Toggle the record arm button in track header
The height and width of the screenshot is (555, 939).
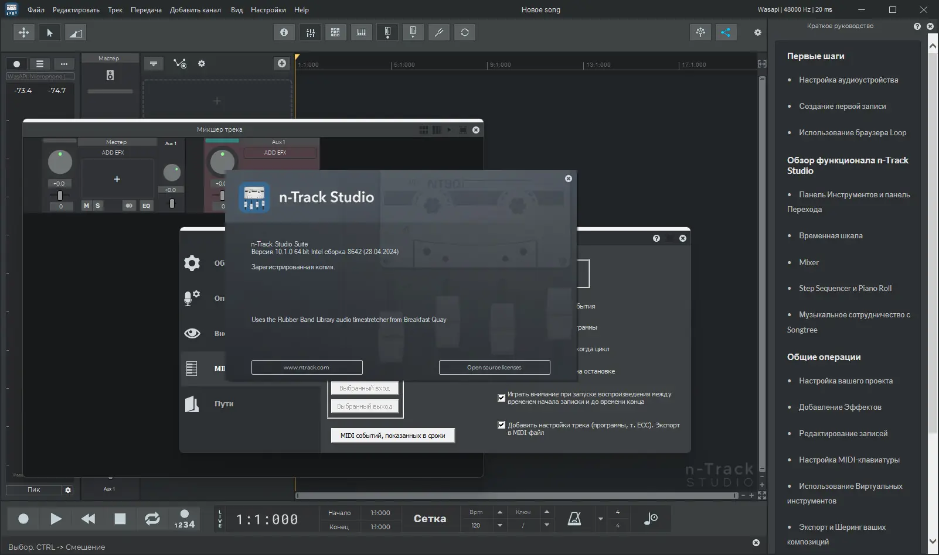pos(16,64)
